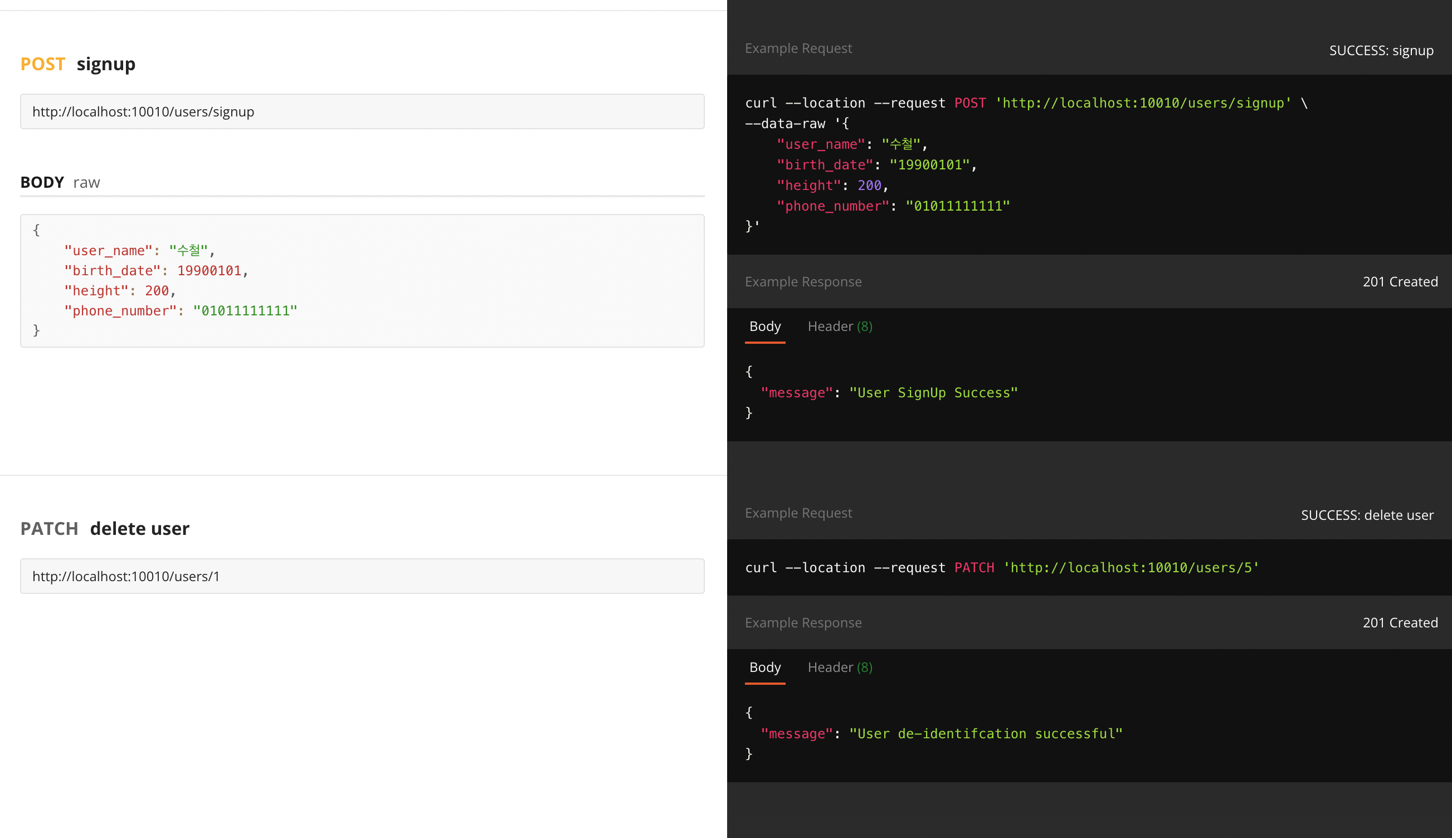Click the SUCCESS: signup example label

pos(1381,51)
